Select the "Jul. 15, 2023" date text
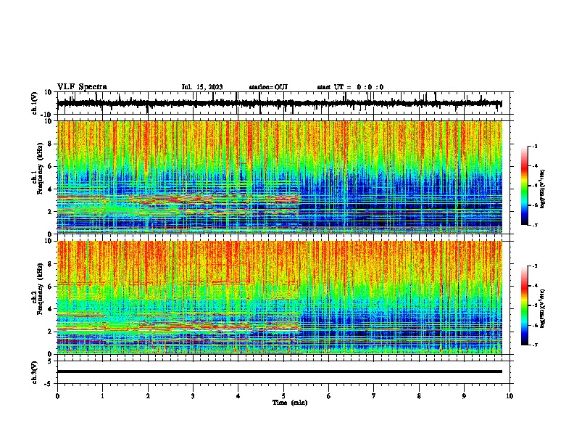This screenshot has height=444, width=574. click(202, 87)
